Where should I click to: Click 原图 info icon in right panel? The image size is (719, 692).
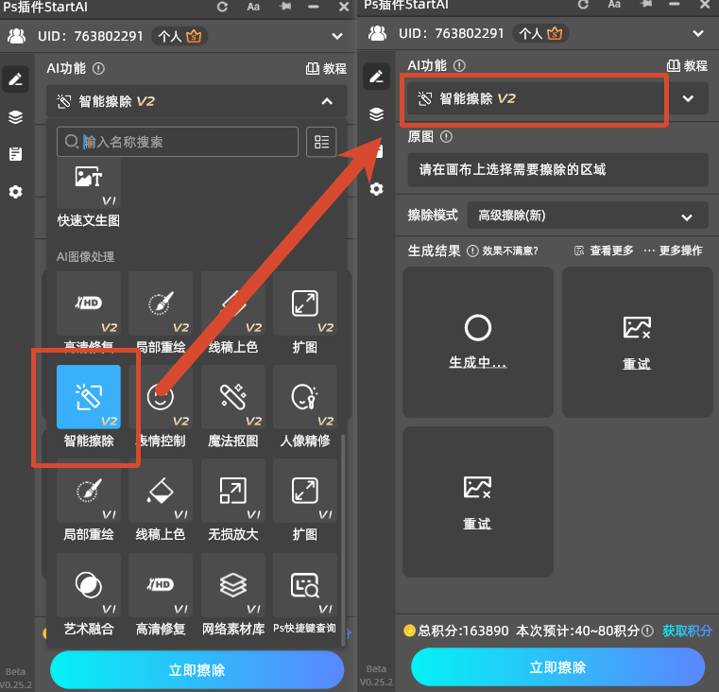tap(446, 137)
